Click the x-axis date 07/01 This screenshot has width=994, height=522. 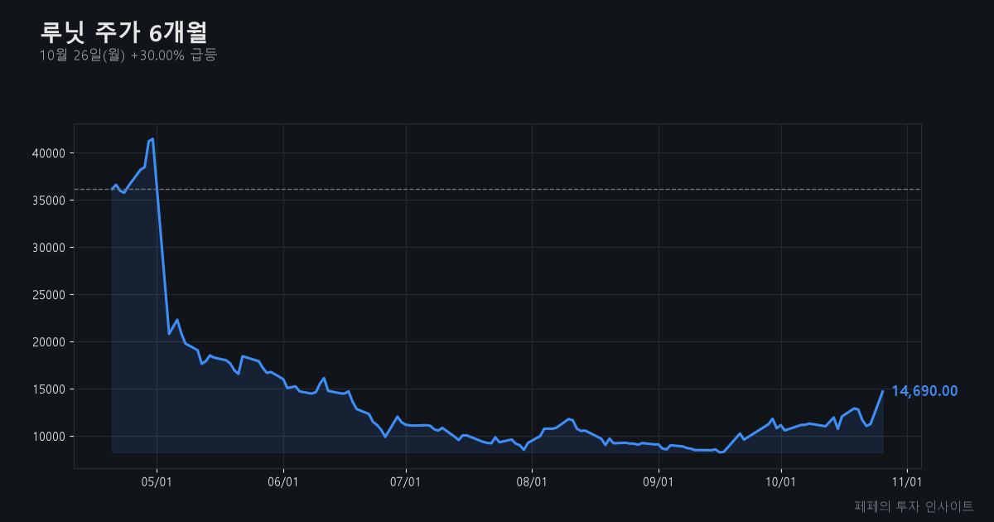tap(406, 482)
